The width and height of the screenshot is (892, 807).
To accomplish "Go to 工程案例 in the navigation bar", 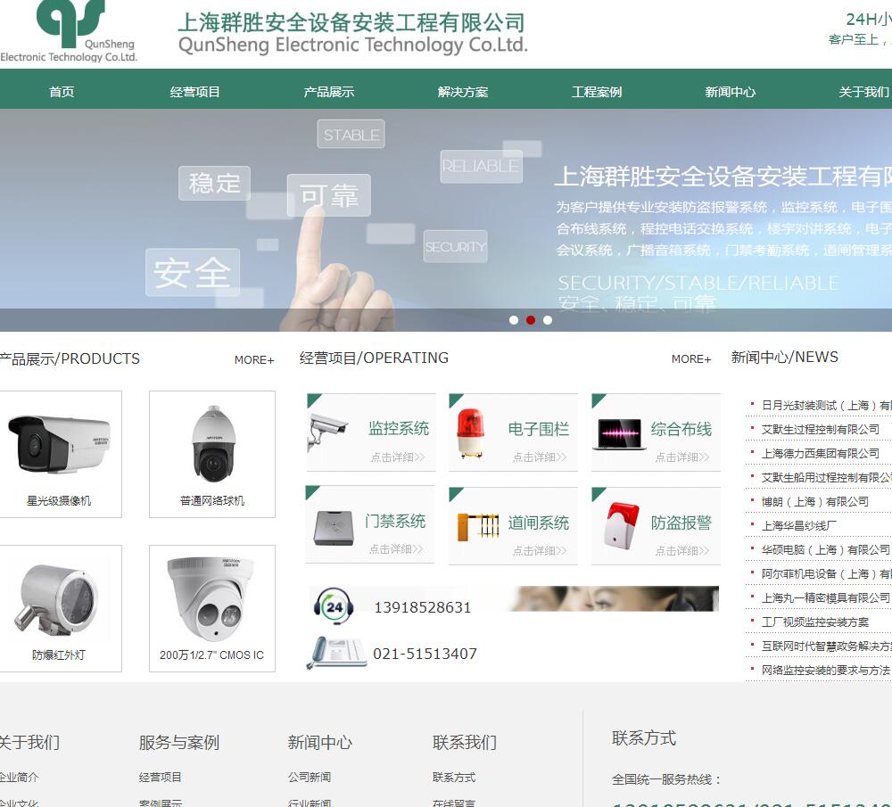I will (597, 92).
